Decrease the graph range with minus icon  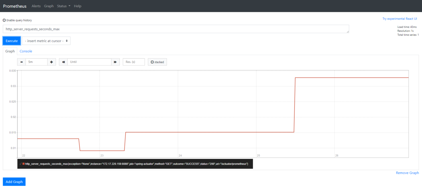21,62
